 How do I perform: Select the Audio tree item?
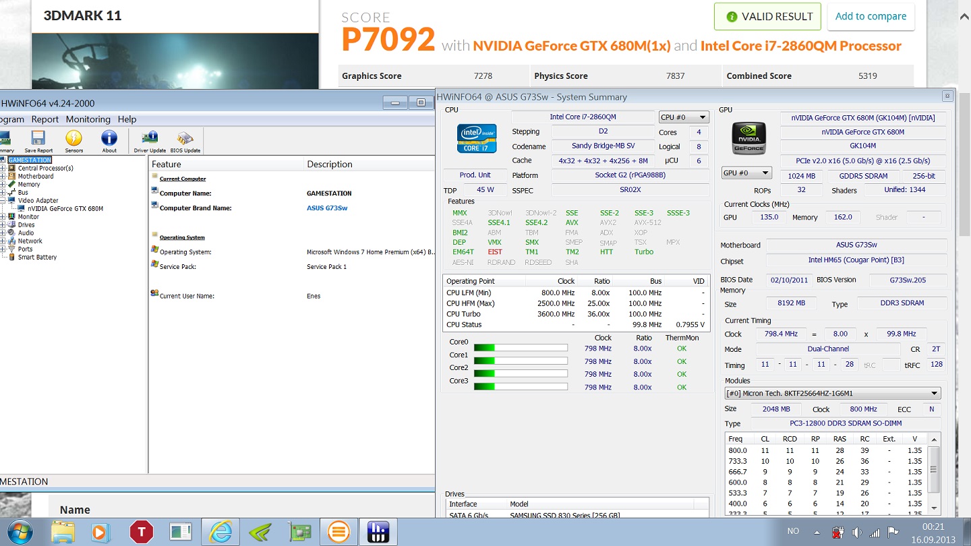coord(26,233)
